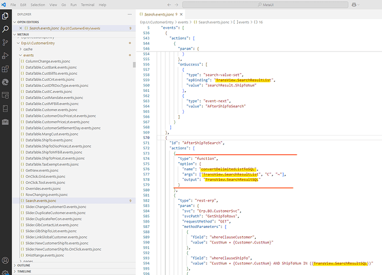
Task: Click the events folder breadcrumb segment
Action: pyautogui.click(x=183, y=22)
